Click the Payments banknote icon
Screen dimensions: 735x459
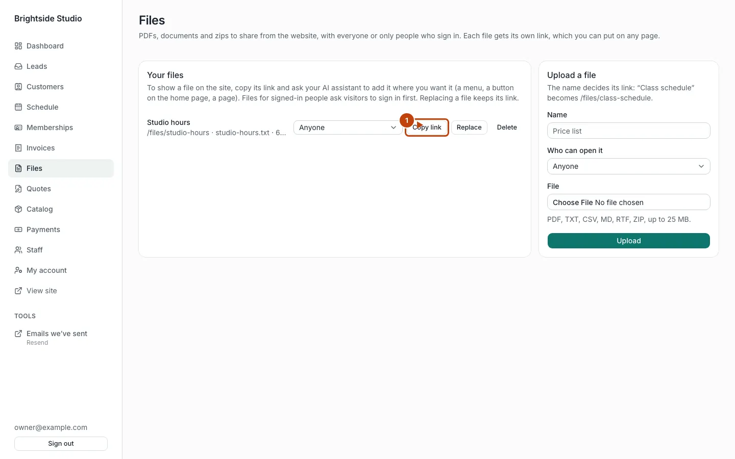tap(18, 229)
